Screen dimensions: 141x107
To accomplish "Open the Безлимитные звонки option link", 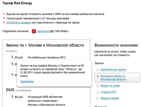I will [x=113, y=70].
